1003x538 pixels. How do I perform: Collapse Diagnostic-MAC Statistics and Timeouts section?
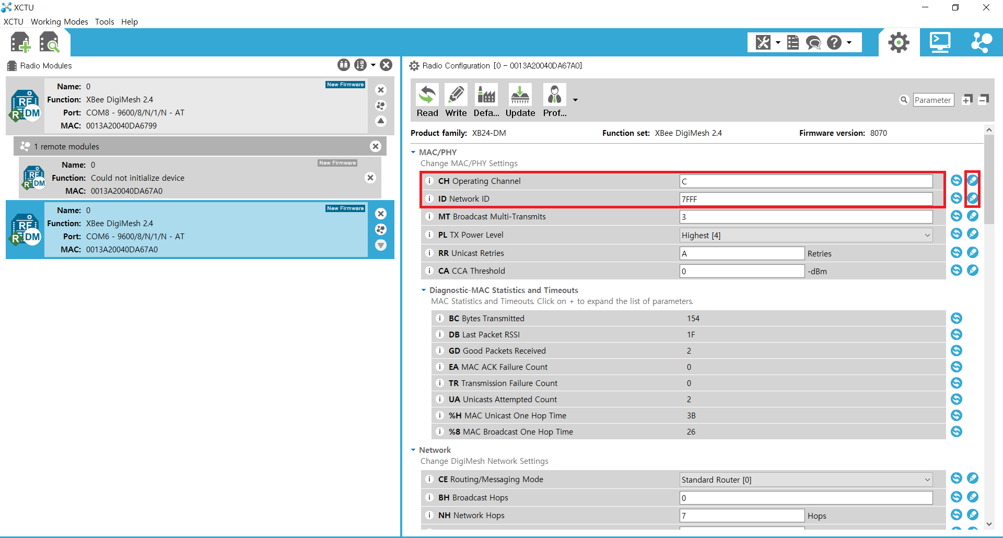[x=424, y=290]
